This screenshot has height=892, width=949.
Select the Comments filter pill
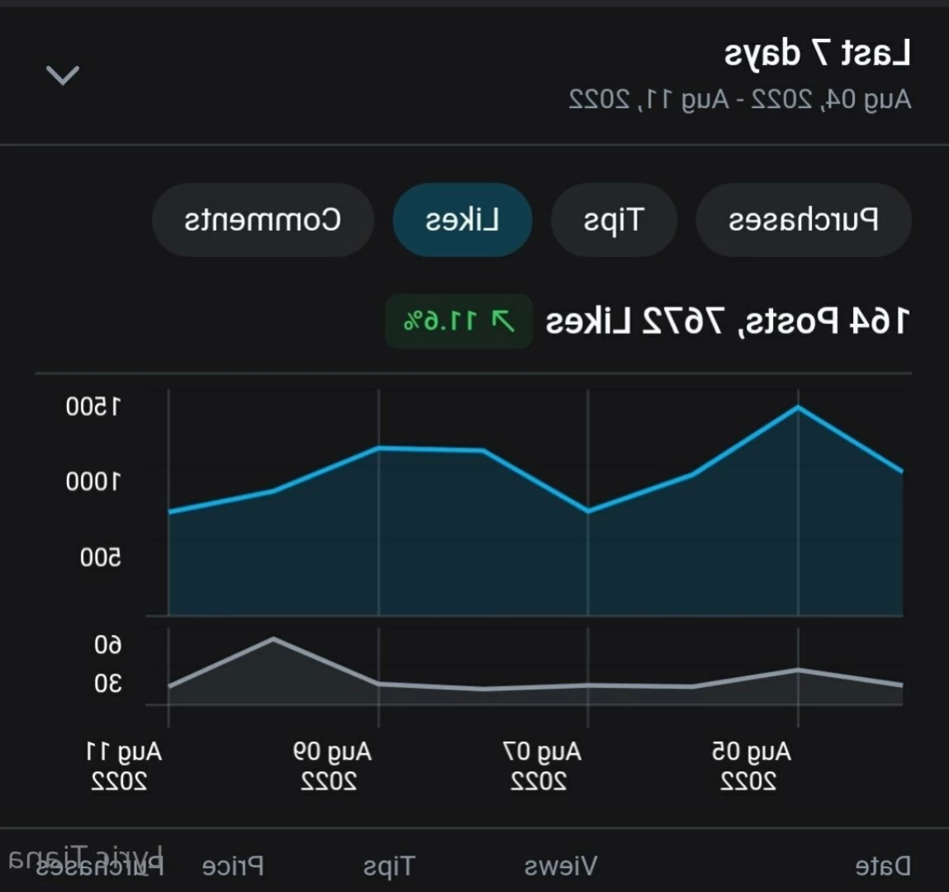(263, 220)
